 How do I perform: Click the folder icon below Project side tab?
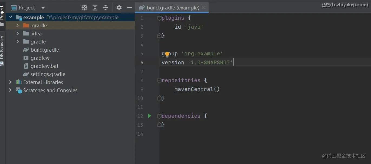point(2,25)
